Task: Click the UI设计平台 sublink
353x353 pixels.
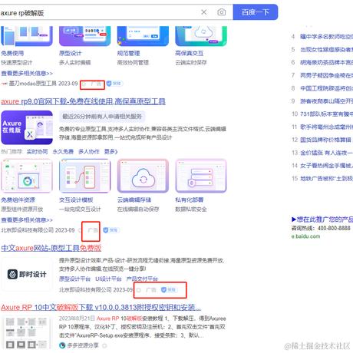Action: (108, 279)
